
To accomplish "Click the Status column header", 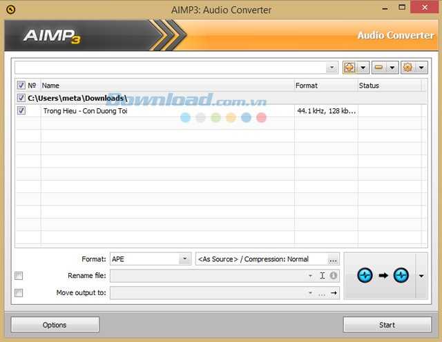I will coord(387,85).
